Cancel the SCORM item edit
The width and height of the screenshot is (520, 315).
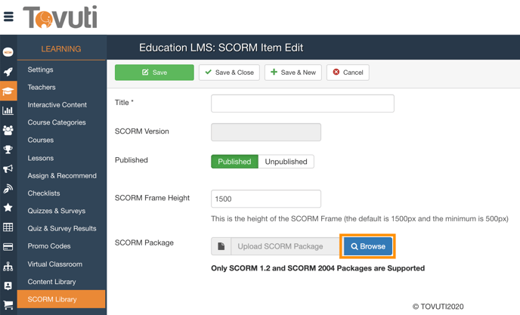point(348,73)
